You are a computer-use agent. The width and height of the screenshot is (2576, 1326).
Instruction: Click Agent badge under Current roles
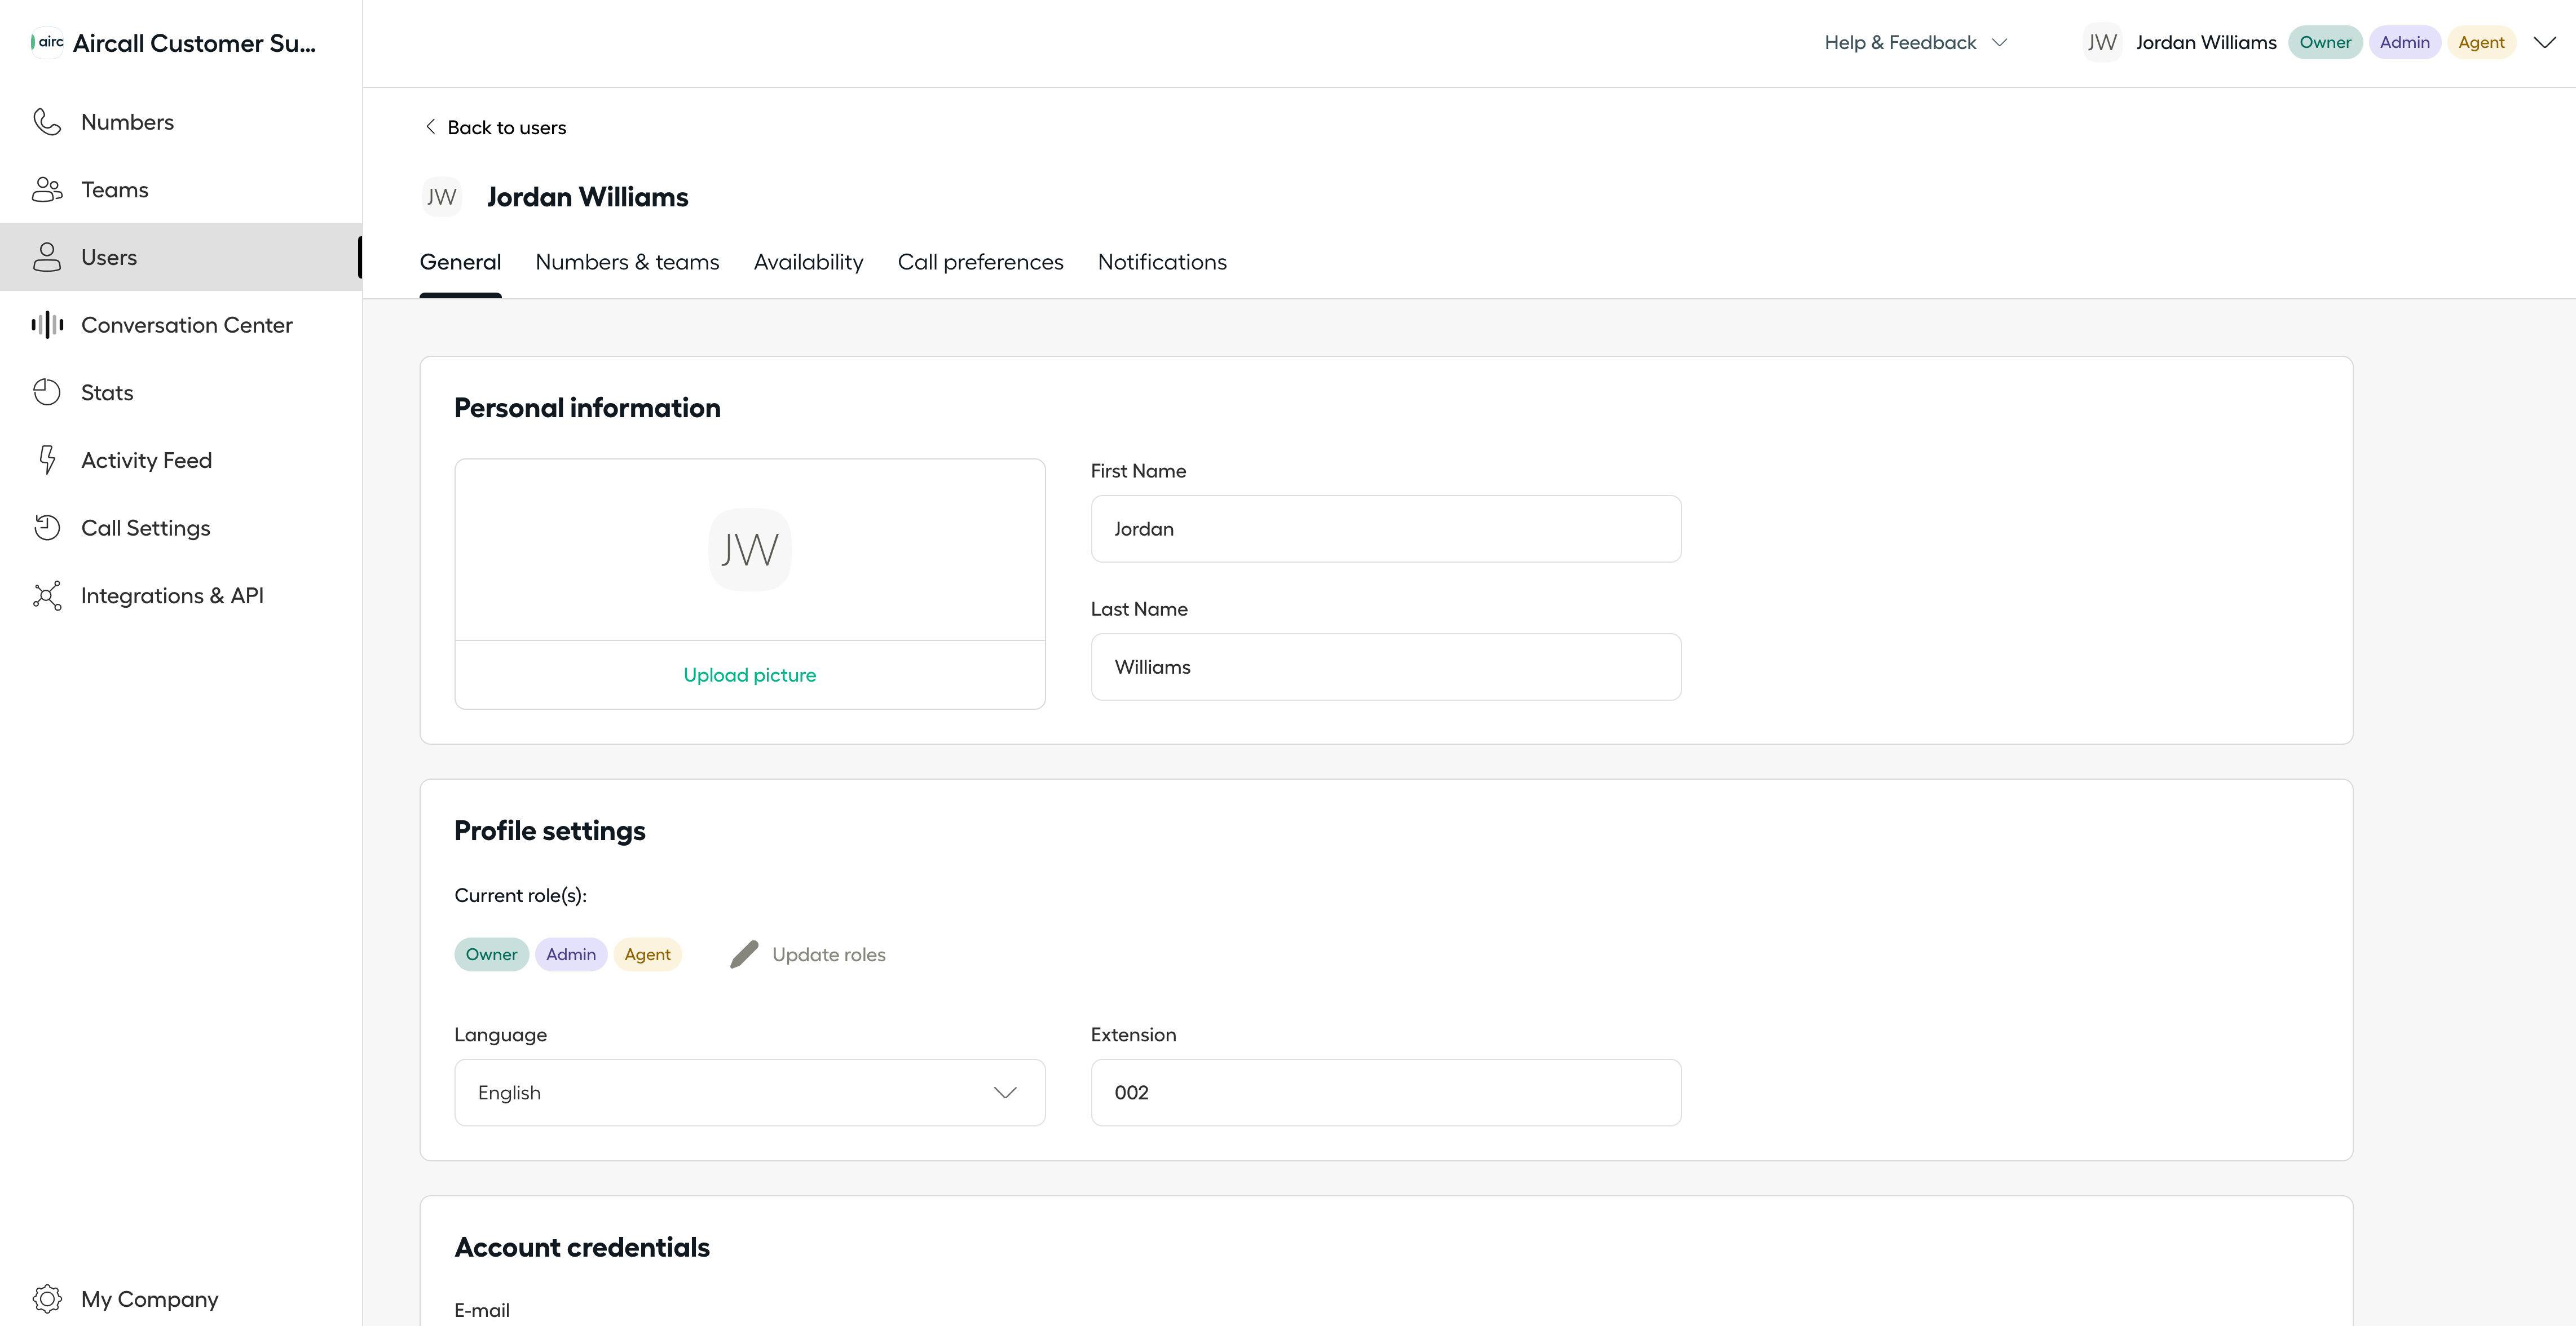coord(647,954)
